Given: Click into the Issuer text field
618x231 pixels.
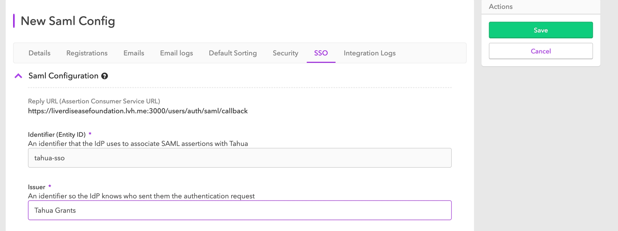Looking at the screenshot, I should (x=240, y=210).
